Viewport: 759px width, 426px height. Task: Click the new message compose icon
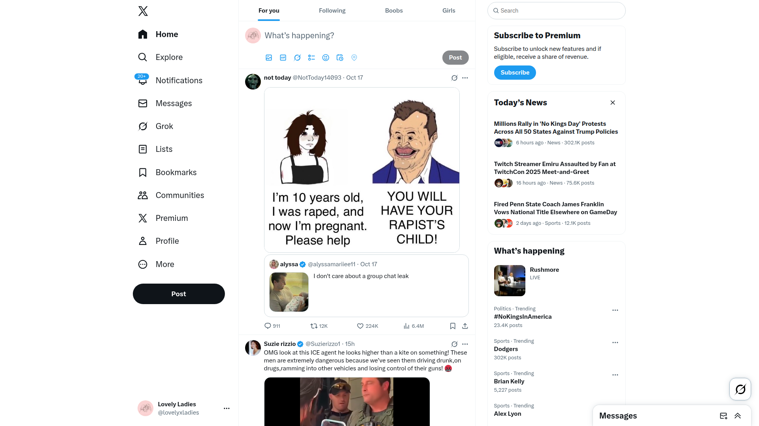click(723, 416)
